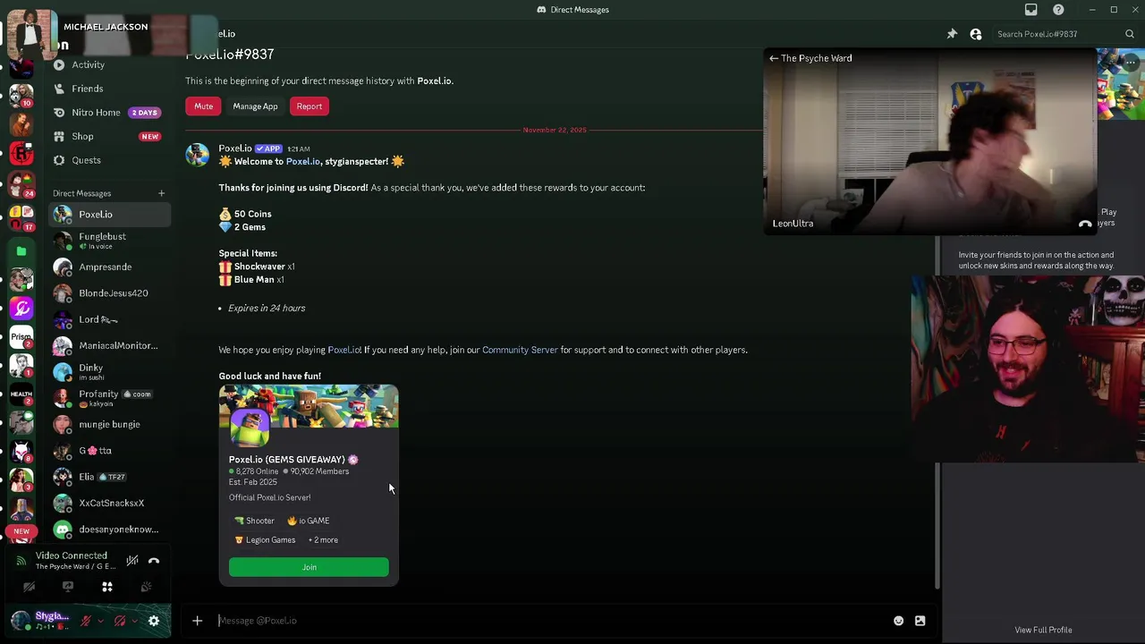Open the Activity menu item
The image size is (1145, 644).
coord(109,64)
